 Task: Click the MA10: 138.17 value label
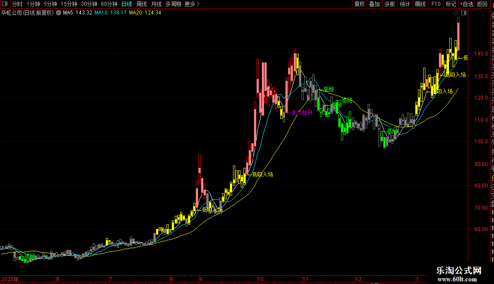pyautogui.click(x=111, y=13)
